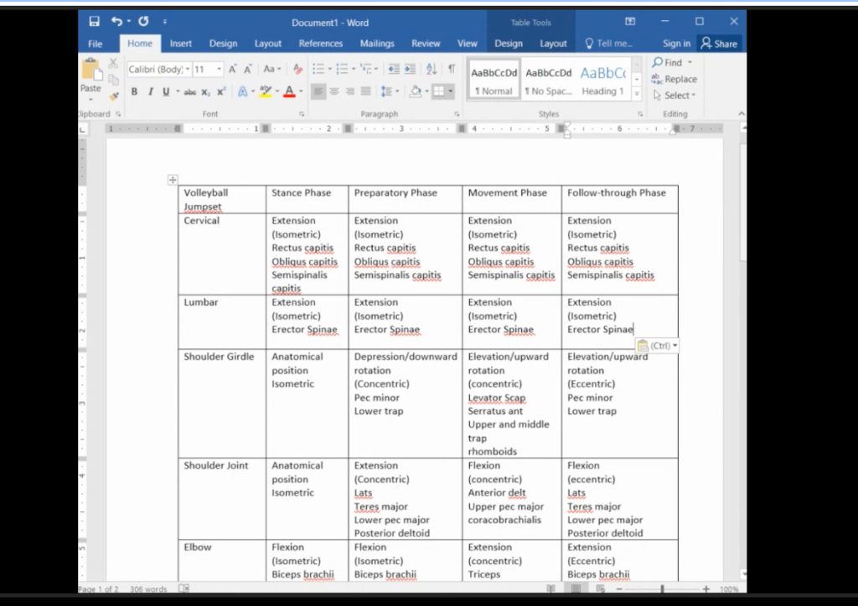Toggle Align Right alignment
The width and height of the screenshot is (858, 606).
[x=349, y=92]
